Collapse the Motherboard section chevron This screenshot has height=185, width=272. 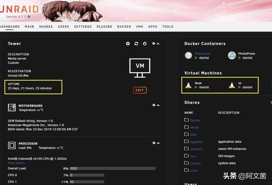pos(158,105)
